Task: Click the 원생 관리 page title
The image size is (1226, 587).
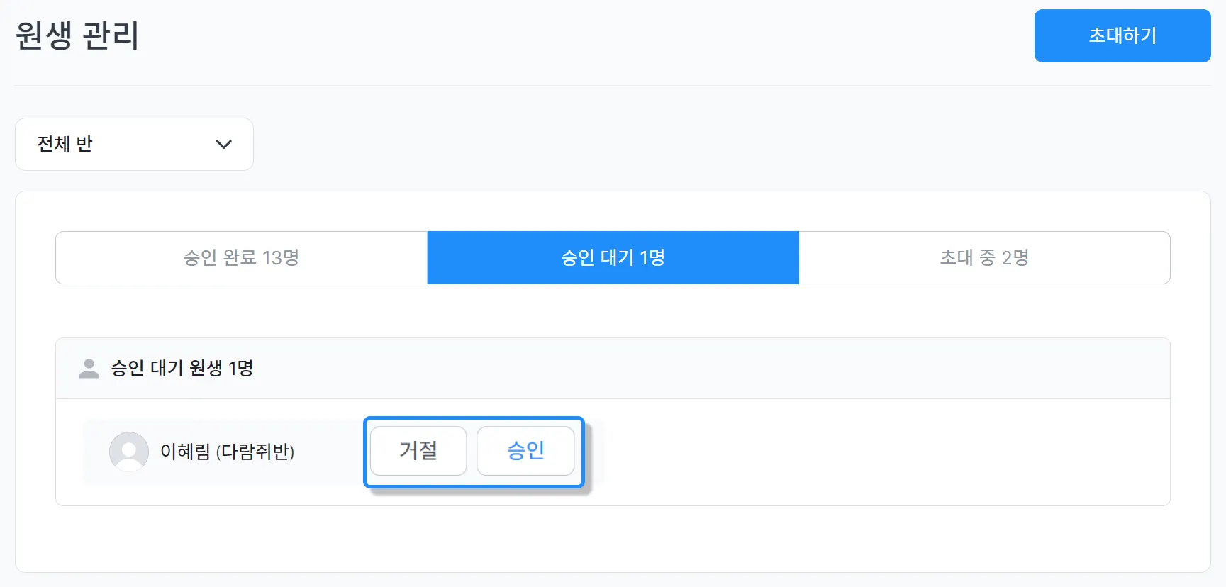Action: click(77, 35)
